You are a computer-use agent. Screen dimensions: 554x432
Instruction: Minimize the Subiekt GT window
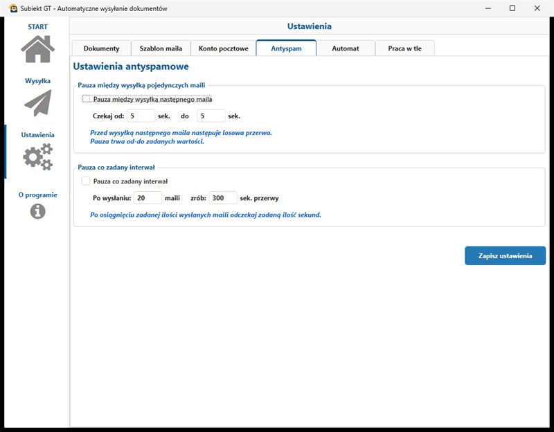(x=488, y=8)
